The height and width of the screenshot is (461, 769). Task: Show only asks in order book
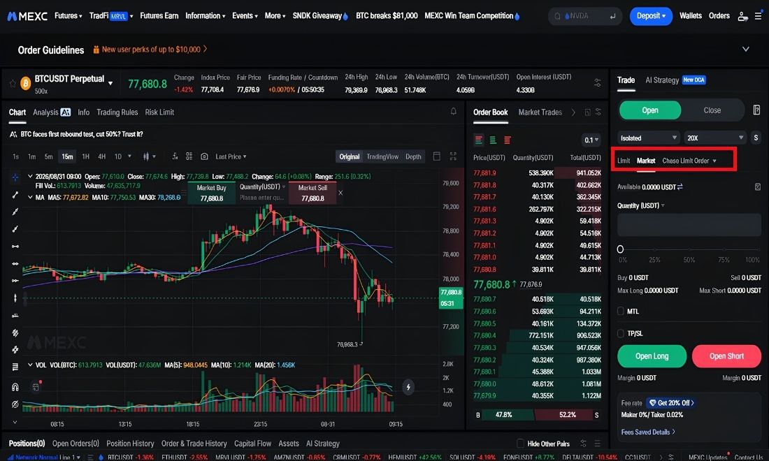click(x=507, y=140)
